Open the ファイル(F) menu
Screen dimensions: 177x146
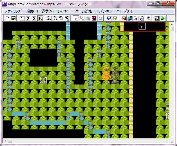point(13,11)
